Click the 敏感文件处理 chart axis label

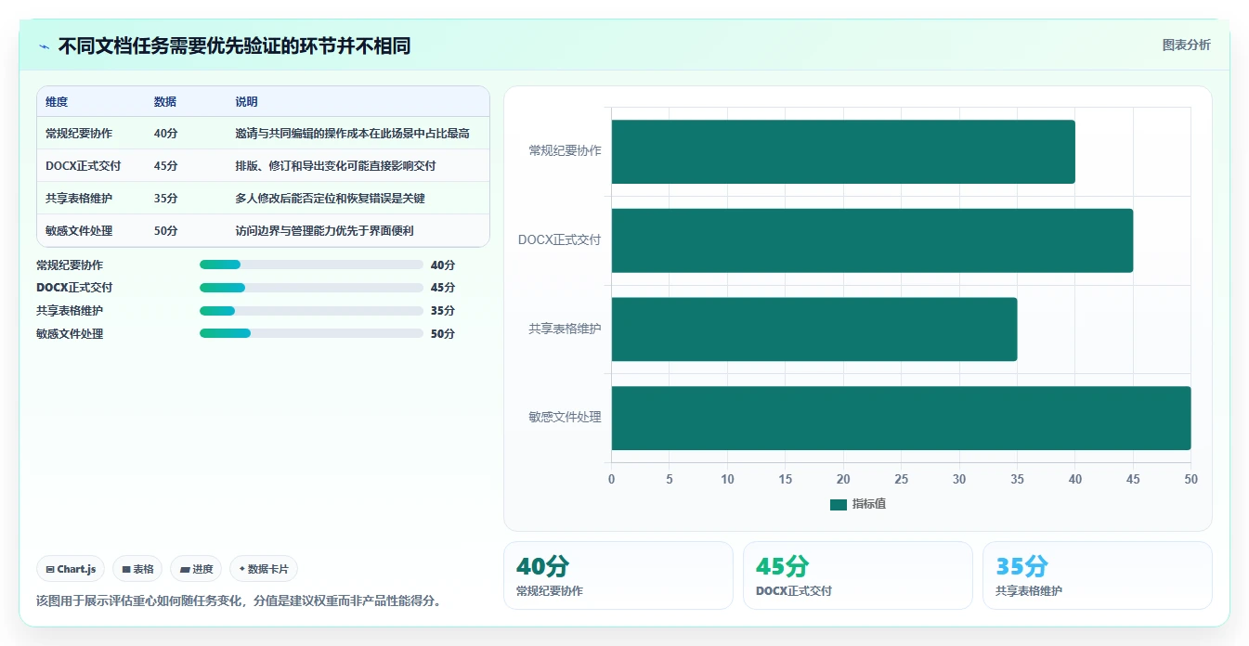tap(565, 417)
